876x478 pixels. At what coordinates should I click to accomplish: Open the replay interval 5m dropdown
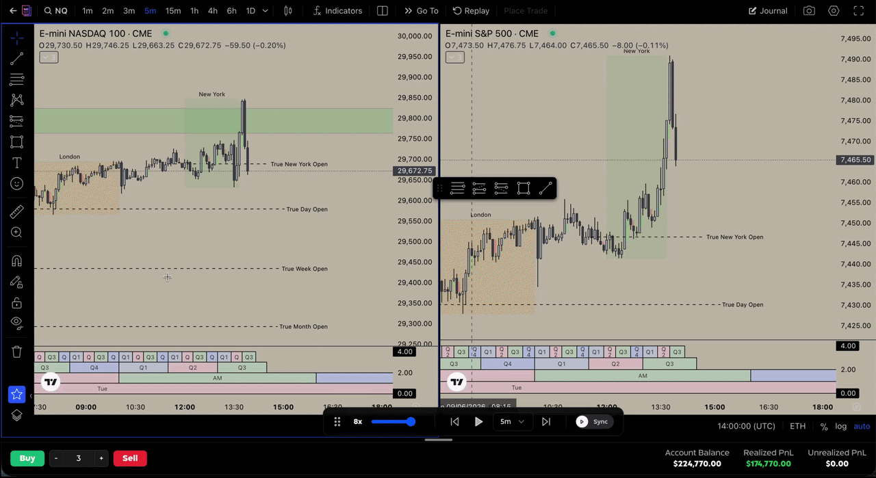[x=512, y=421]
